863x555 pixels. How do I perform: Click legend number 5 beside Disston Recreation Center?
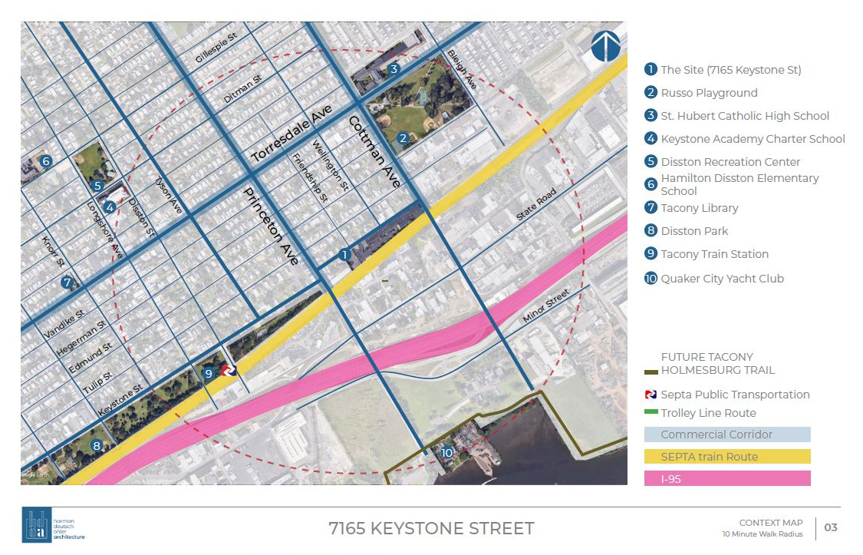[651, 161]
